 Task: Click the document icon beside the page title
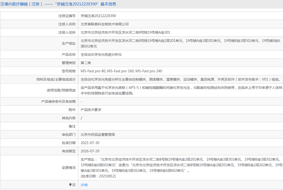tap(2, 4)
